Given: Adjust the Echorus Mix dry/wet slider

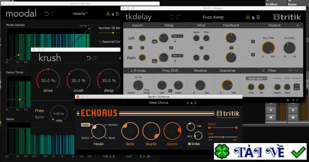Looking at the screenshot, I should [x=223, y=137].
